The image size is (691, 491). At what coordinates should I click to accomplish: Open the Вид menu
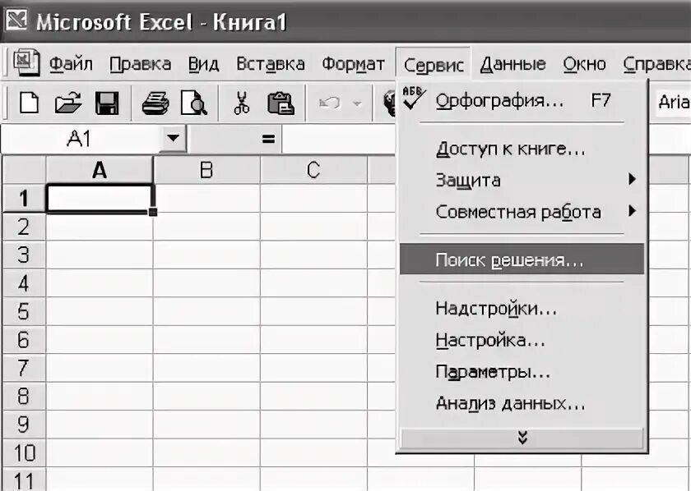click(x=203, y=64)
